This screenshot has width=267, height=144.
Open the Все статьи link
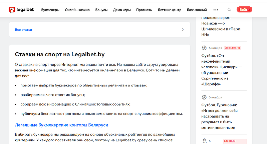point(23,30)
